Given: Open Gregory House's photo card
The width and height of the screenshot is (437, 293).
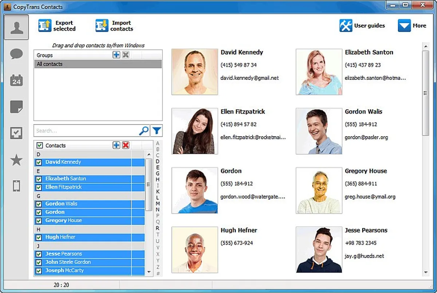Looking at the screenshot, I should pyautogui.click(x=319, y=190).
